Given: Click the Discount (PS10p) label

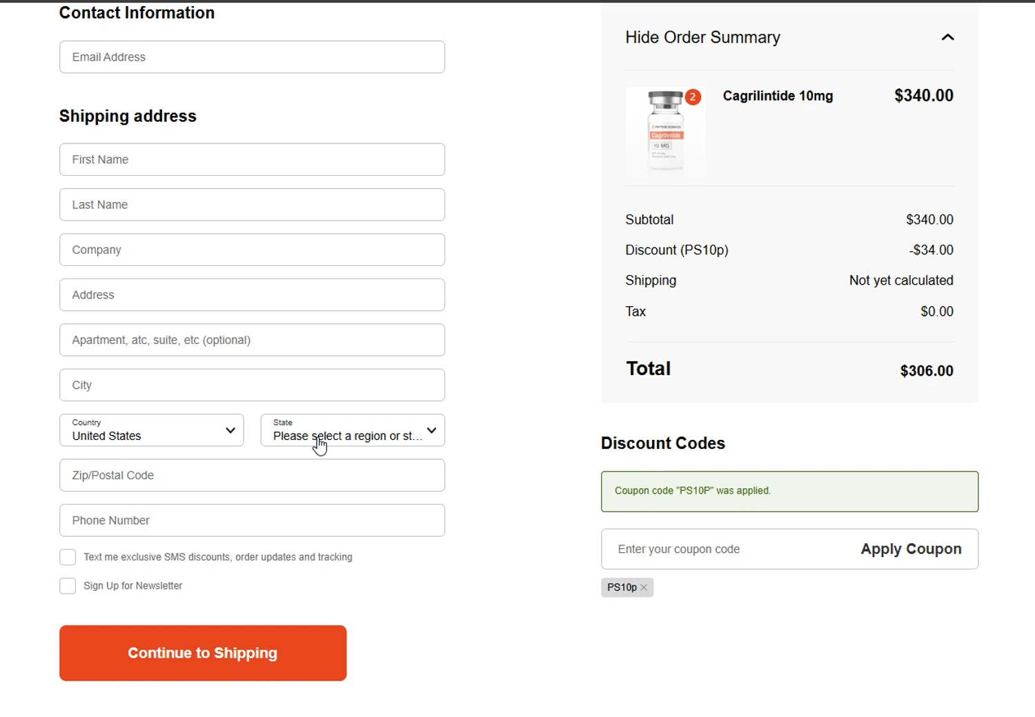Looking at the screenshot, I should tap(677, 250).
